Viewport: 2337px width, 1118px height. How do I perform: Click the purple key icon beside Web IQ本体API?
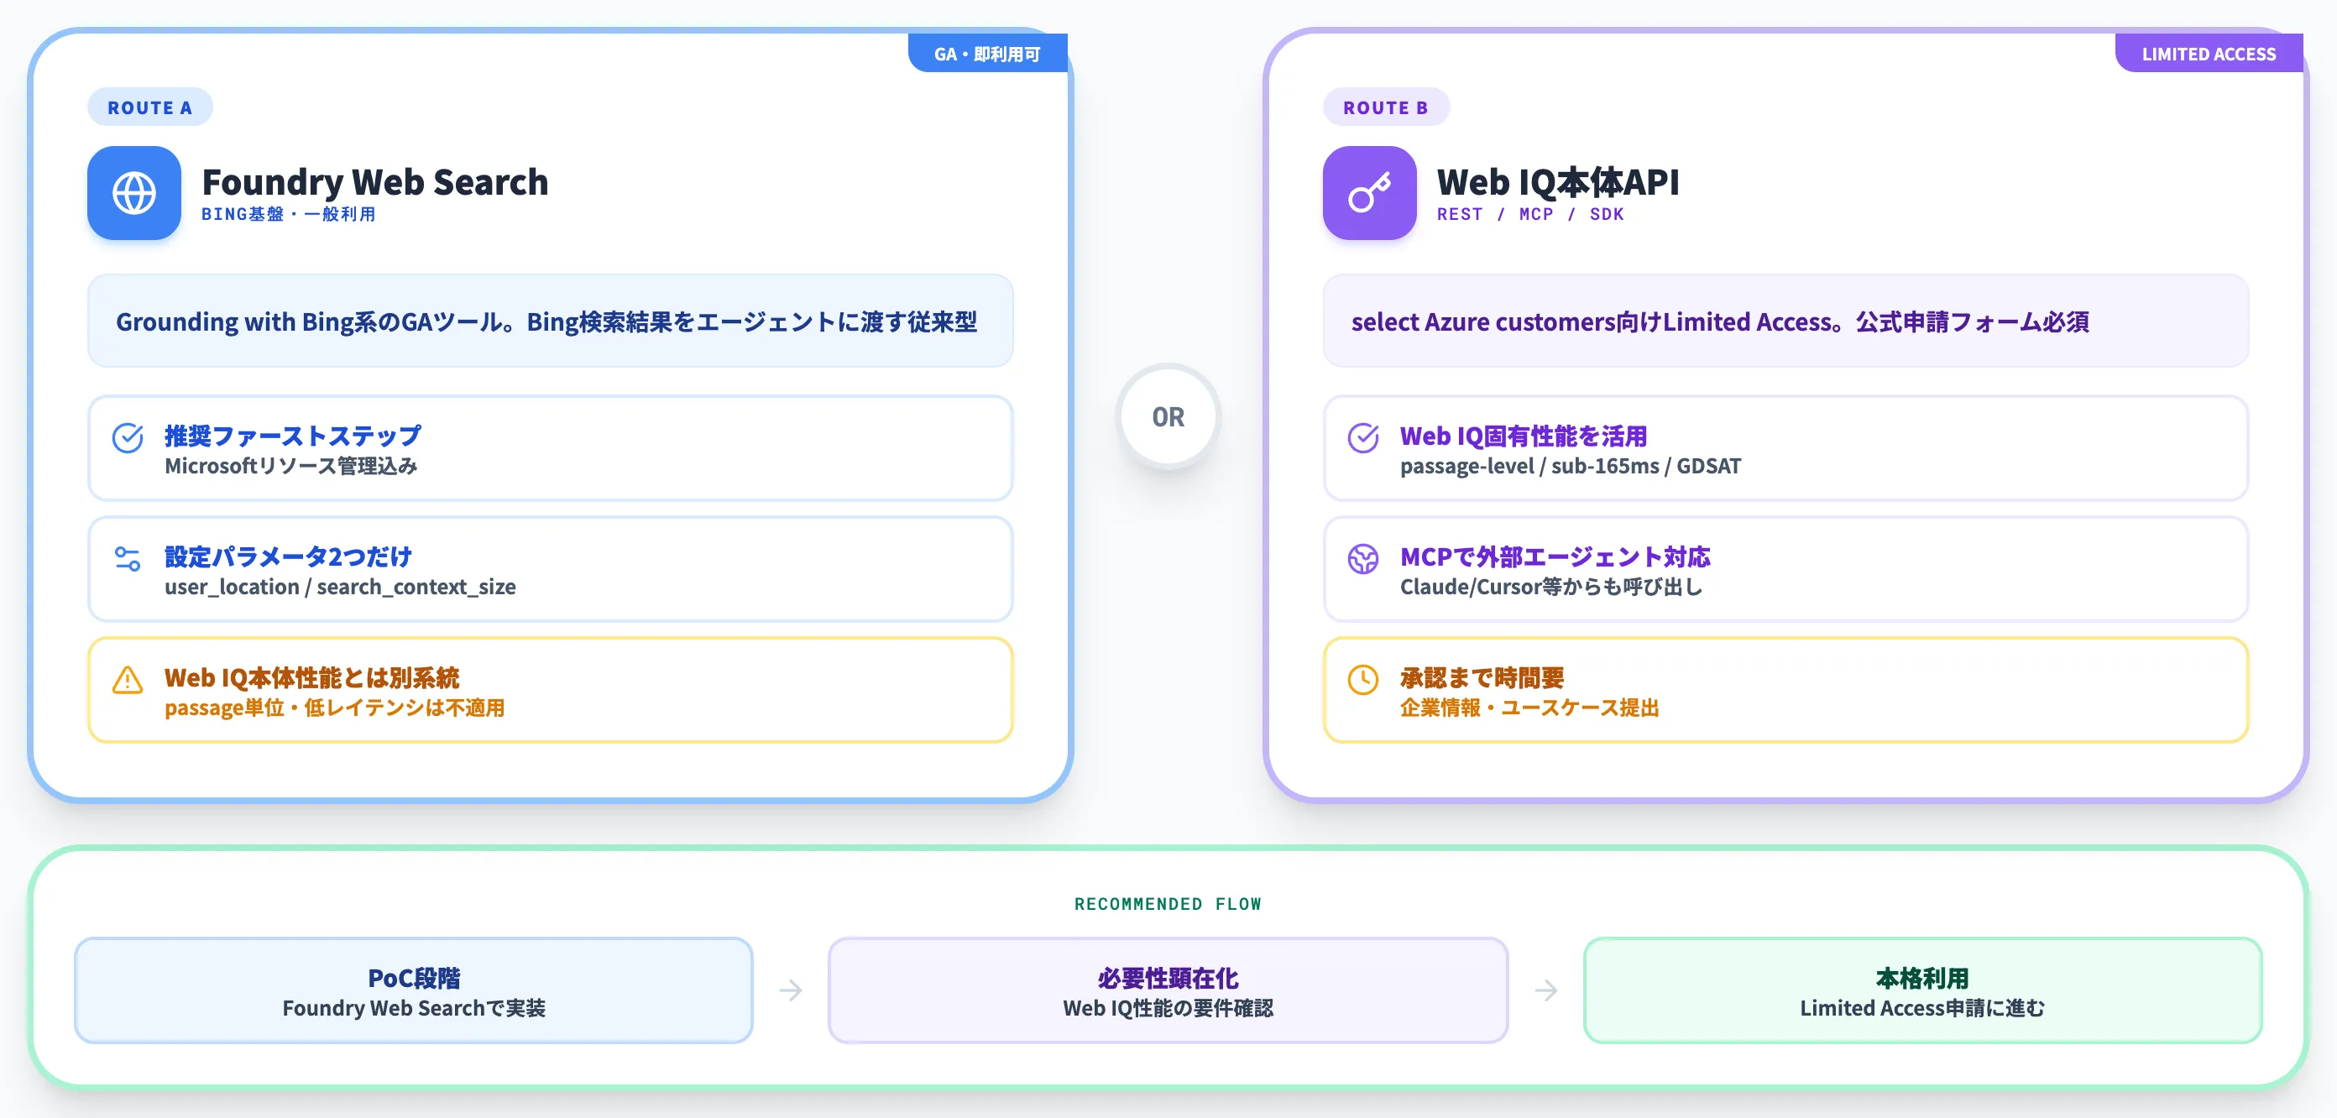1370,193
